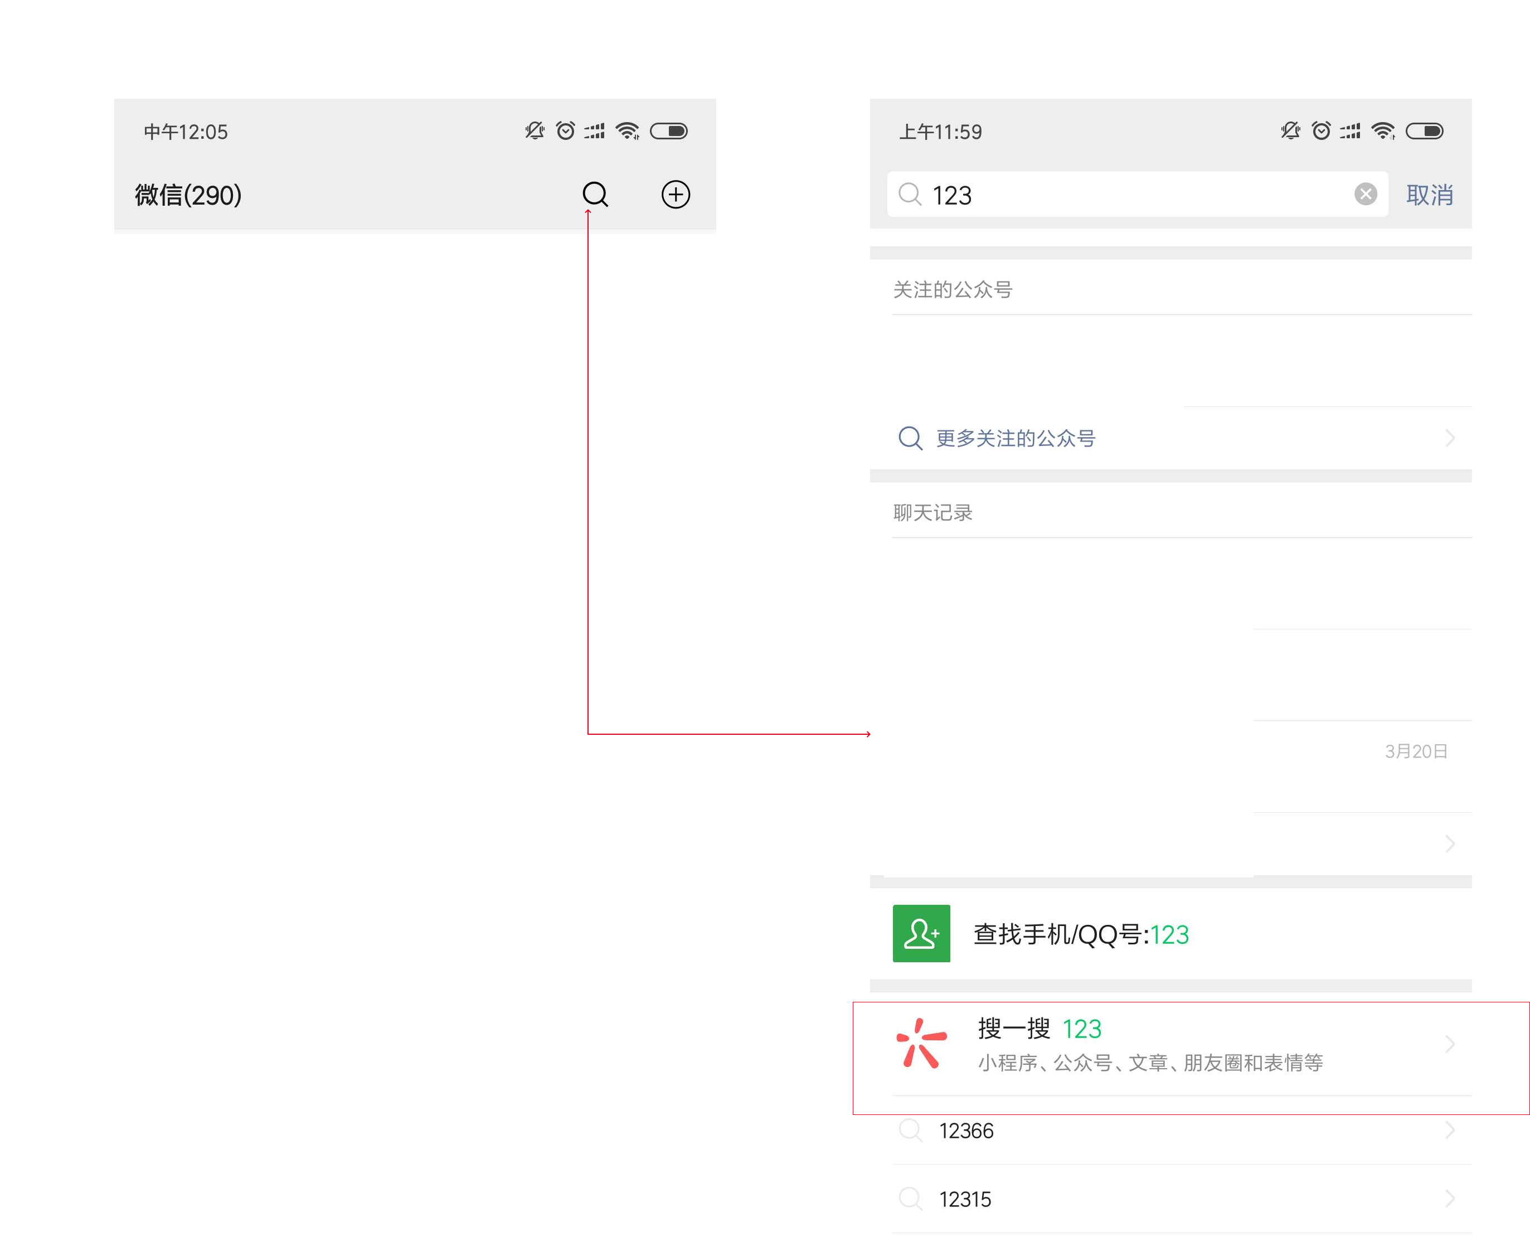Focus the search field containing 123

click(1136, 194)
